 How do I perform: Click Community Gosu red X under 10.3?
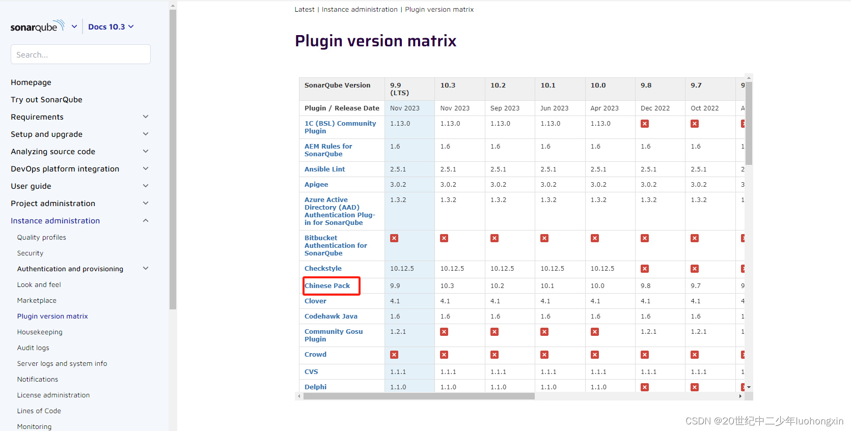(x=444, y=332)
